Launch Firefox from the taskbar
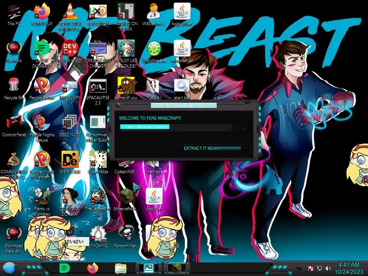 (x=93, y=268)
